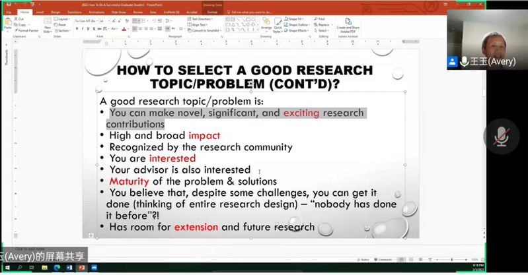
Task: Expand the Layout dropdown
Action: point(63,19)
